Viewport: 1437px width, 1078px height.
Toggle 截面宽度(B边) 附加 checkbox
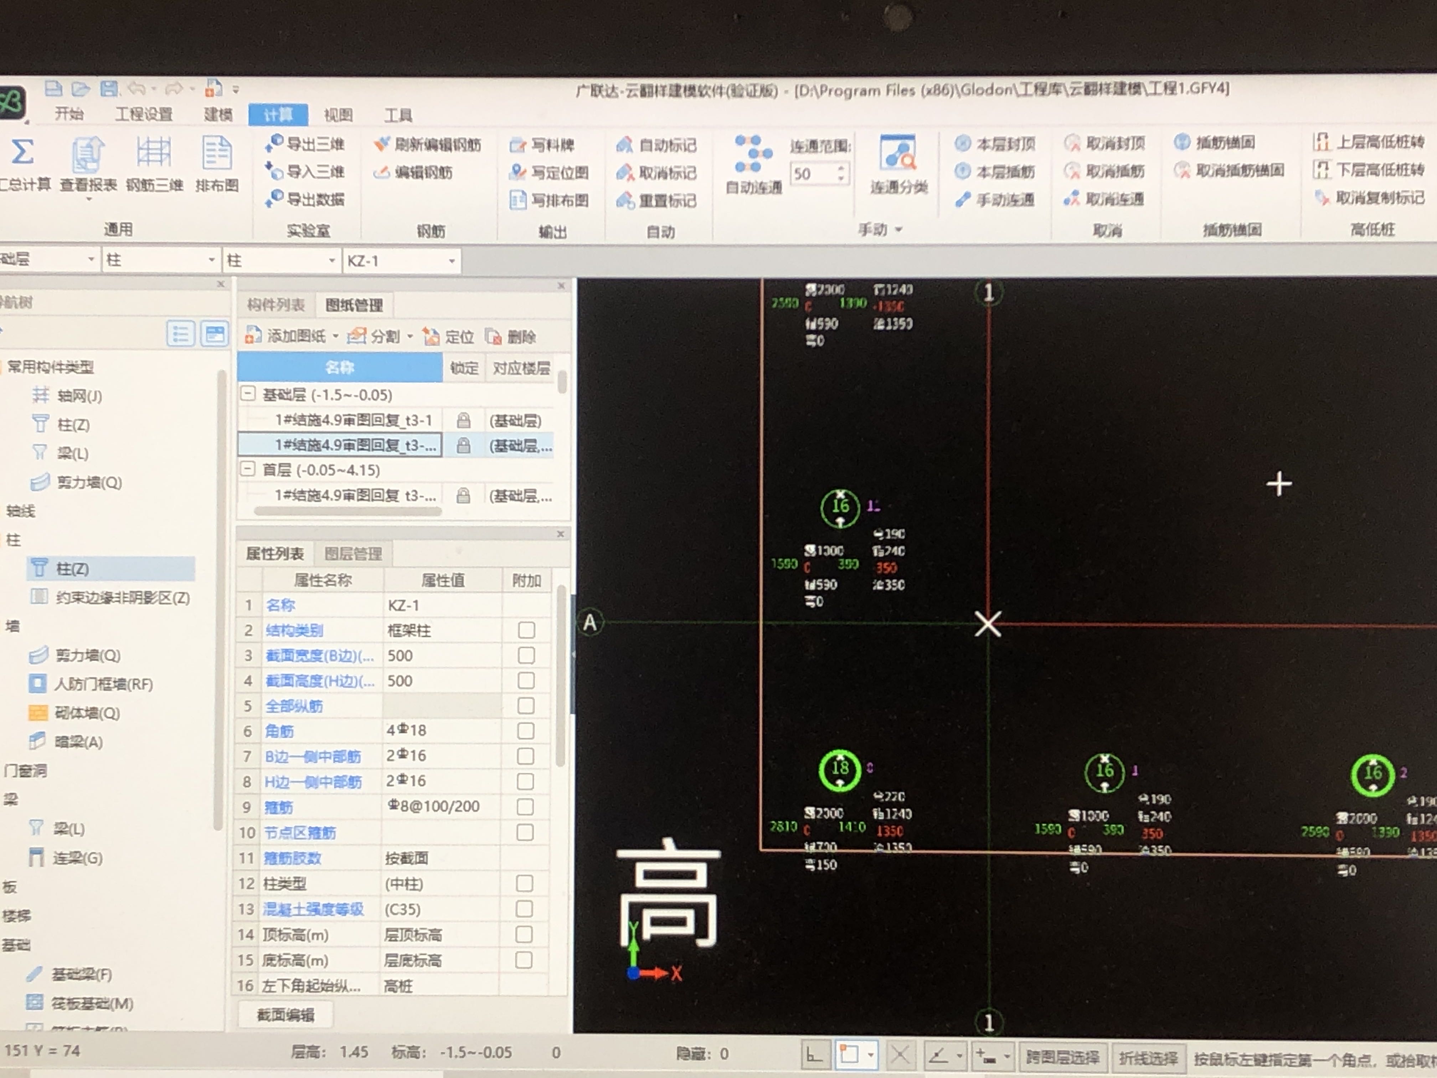pos(526,655)
